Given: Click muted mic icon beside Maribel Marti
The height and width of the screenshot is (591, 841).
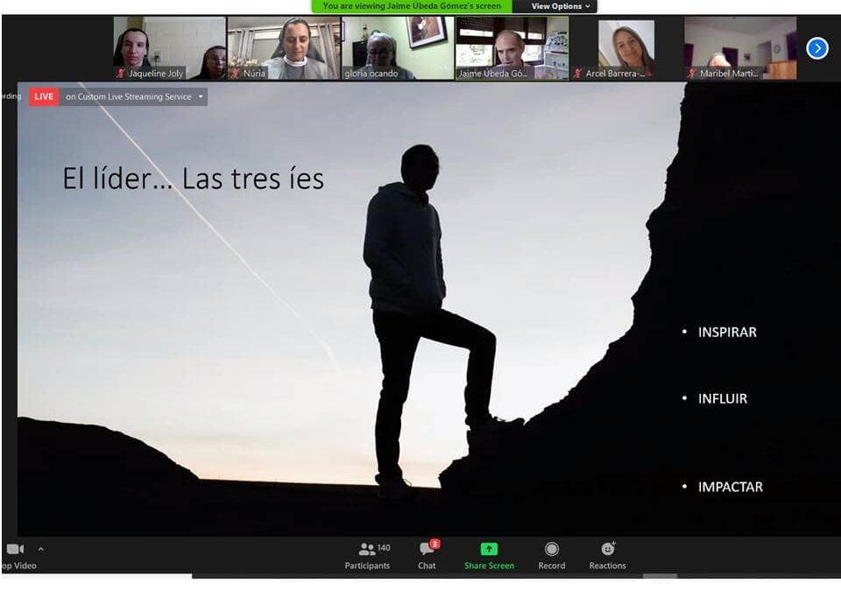Looking at the screenshot, I should click(692, 73).
